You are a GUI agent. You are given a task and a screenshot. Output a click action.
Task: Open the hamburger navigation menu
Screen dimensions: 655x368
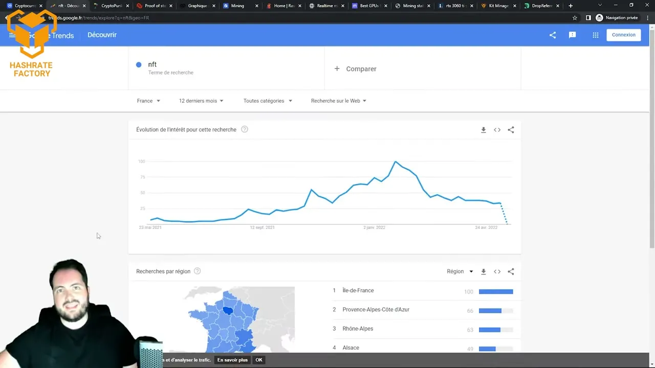(12, 35)
